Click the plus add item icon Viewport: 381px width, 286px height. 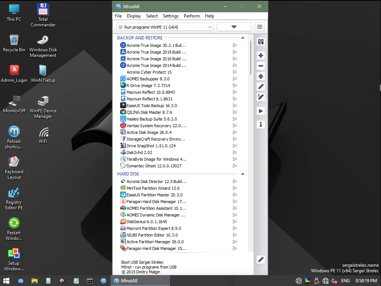pyautogui.click(x=261, y=55)
